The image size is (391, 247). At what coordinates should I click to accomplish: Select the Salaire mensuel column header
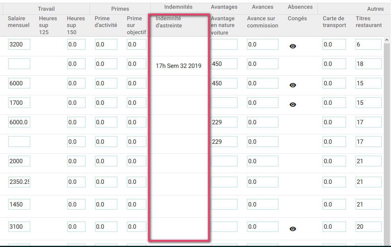click(19, 22)
